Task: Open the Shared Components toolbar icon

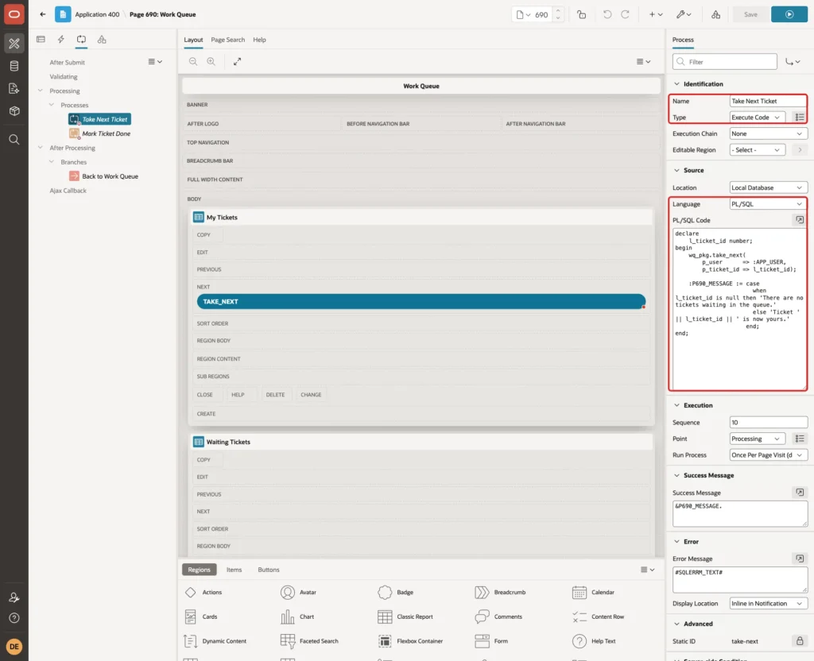Action: pyautogui.click(x=715, y=14)
